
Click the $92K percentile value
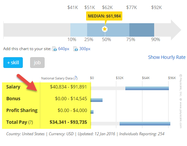(x=157, y=7)
